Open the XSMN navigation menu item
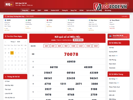The height and width of the screenshot is (100, 133). tap(46, 10)
